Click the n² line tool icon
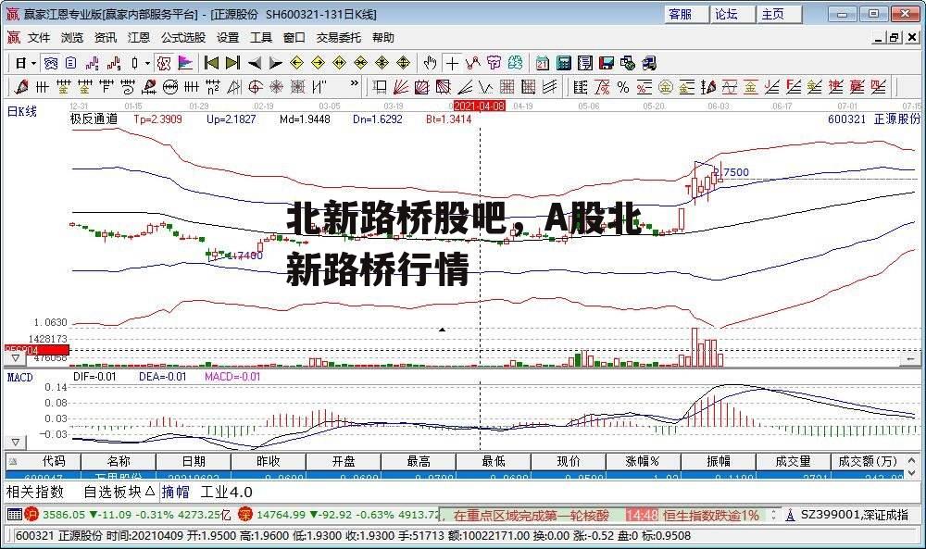This screenshot has width=926, height=549. (213, 87)
